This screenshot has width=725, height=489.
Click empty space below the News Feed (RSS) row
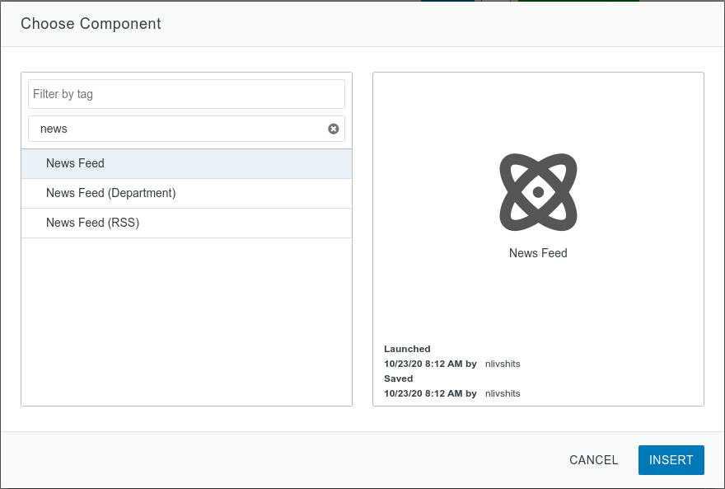(186, 322)
